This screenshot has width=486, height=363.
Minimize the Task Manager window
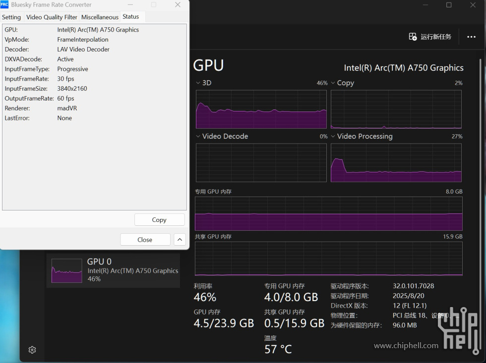[x=425, y=5]
